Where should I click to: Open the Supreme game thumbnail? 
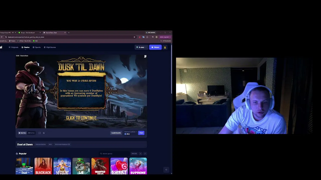coord(138,166)
